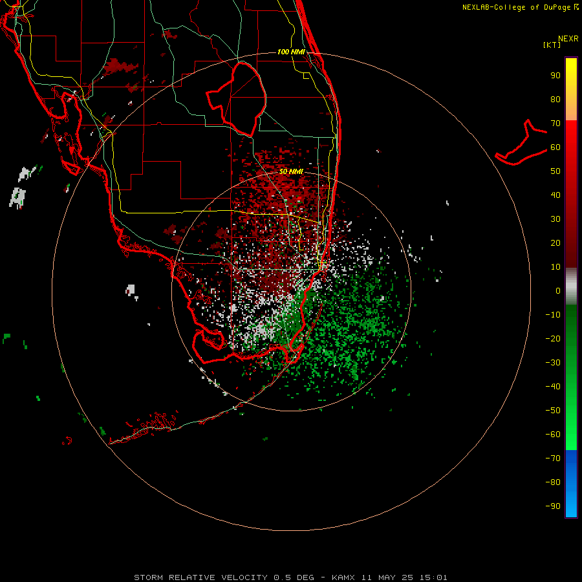This screenshot has height=582, width=582.
Task: Click the positive 90 scale value
Action: click(x=555, y=76)
